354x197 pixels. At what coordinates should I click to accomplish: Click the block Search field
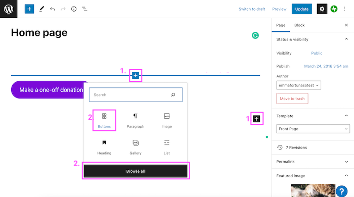pyautogui.click(x=136, y=94)
